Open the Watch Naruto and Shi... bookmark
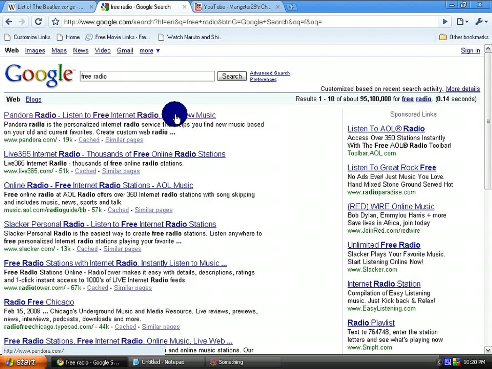492x369 pixels. pos(190,37)
